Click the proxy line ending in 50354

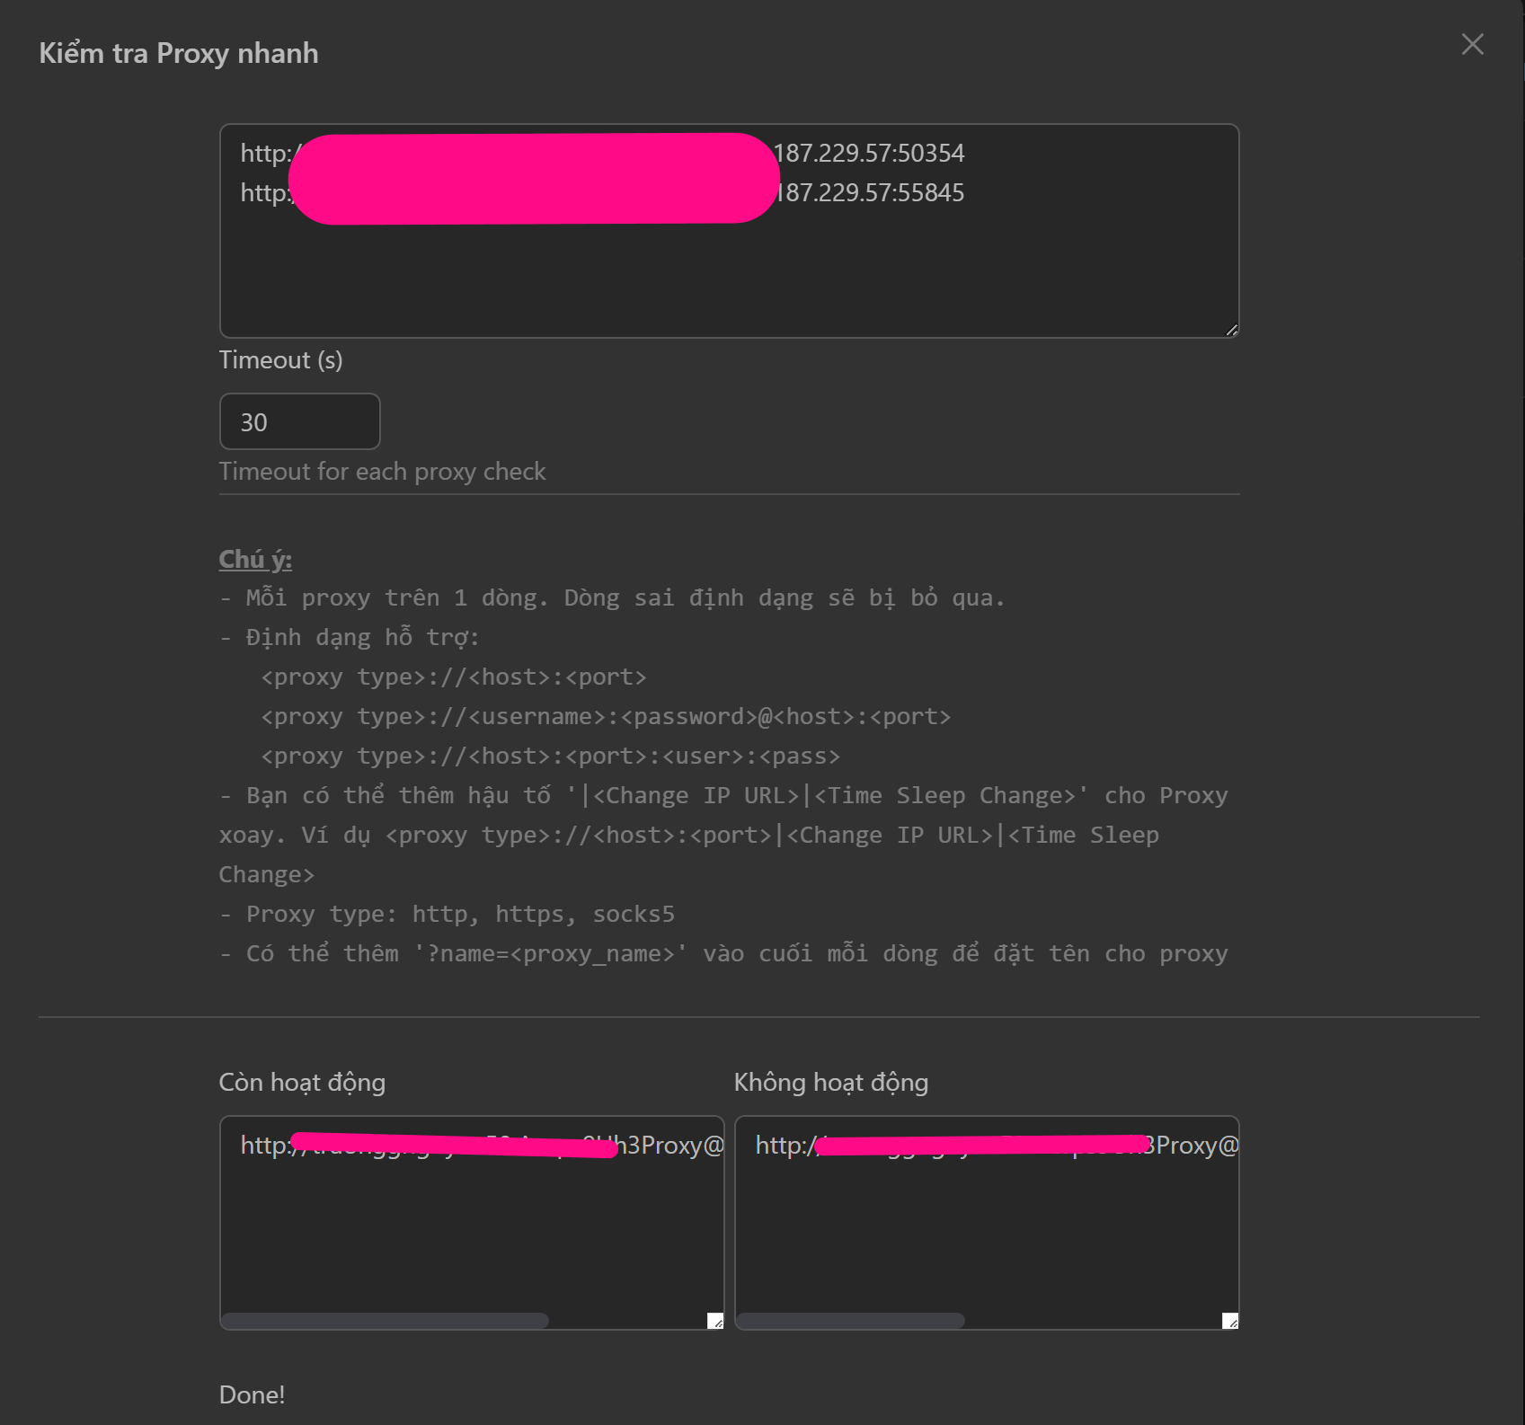point(868,154)
